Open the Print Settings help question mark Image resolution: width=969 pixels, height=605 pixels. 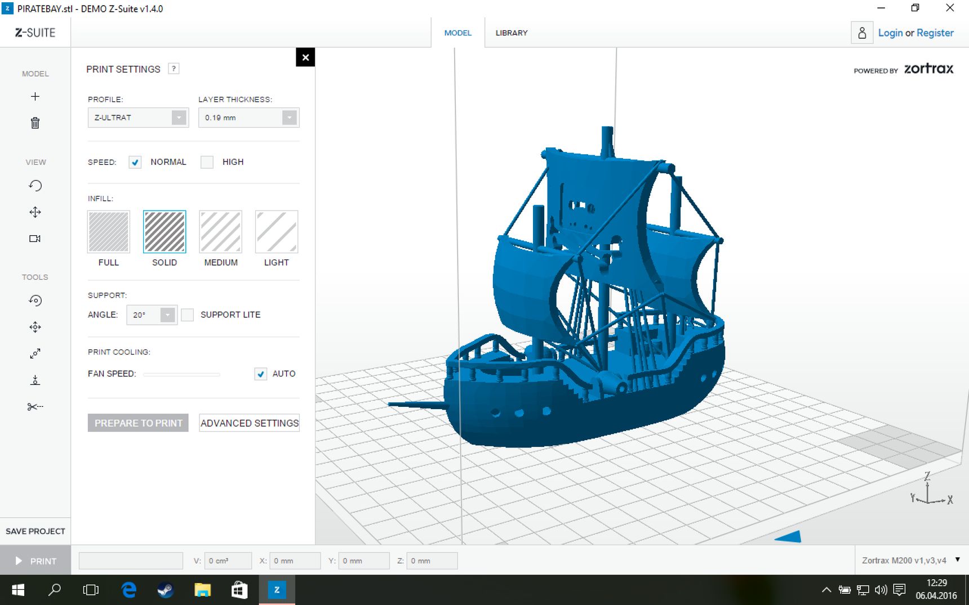pos(174,69)
